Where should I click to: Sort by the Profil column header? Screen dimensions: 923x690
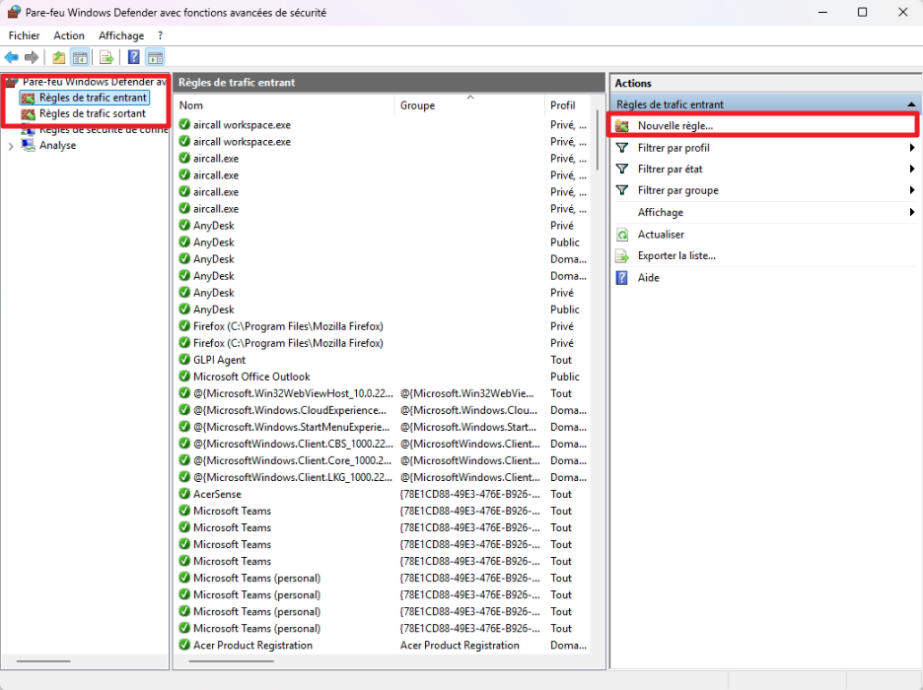tap(569, 105)
